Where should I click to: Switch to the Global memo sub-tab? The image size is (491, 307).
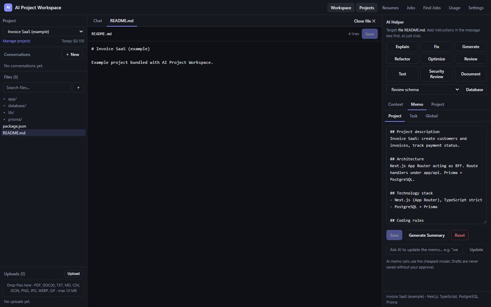click(431, 116)
